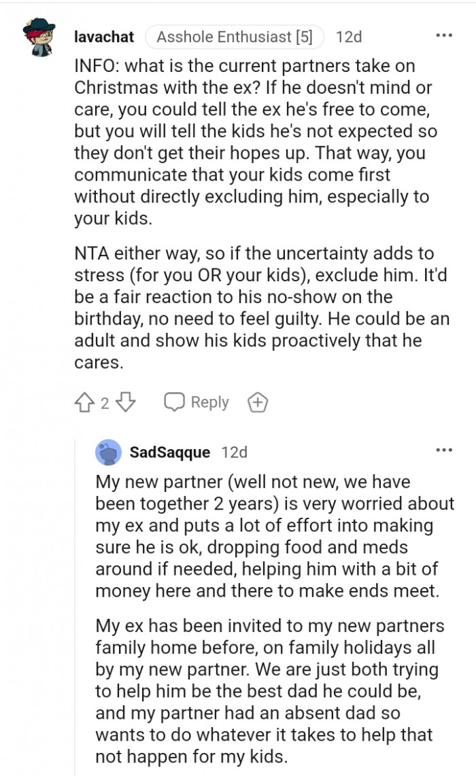Click the speech bubble icon before Reply

[x=175, y=403]
